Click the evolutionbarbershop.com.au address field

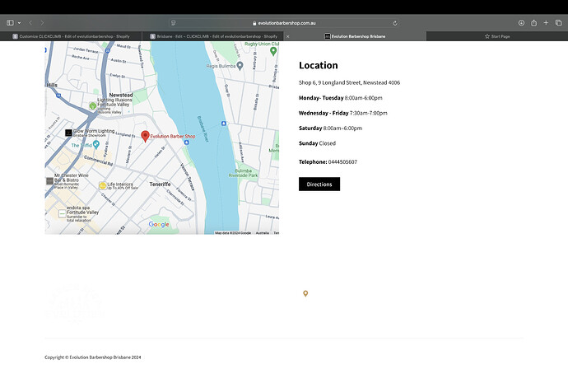pos(284,23)
